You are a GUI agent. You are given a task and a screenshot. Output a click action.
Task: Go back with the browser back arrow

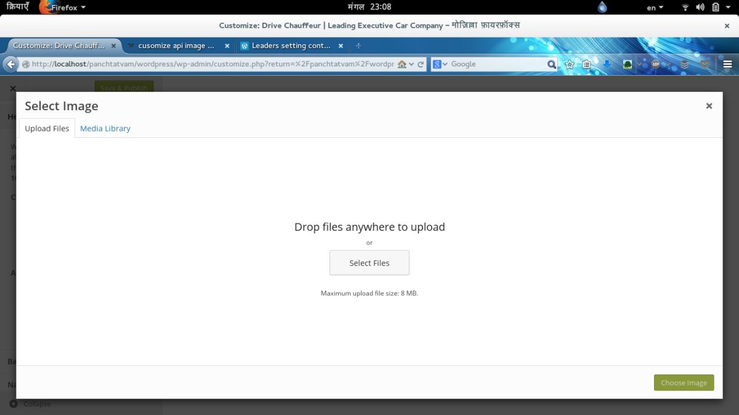tap(10, 64)
